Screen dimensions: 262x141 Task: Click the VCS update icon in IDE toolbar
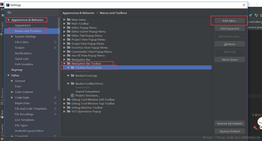tap(251, 15)
